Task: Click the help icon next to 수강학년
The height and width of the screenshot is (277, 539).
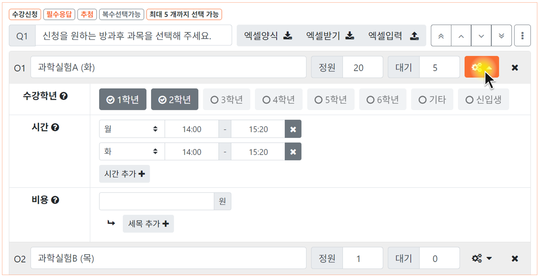Action: [64, 96]
